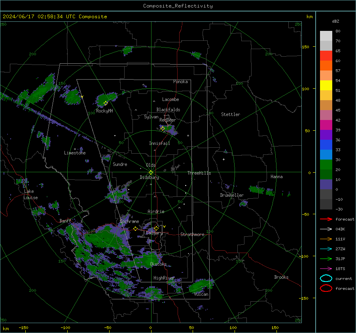Image resolution: width=356 pixels, height=333 pixels.
Task: Pick slate-blue swatch between 10 and 0
Action: pos(326,185)
